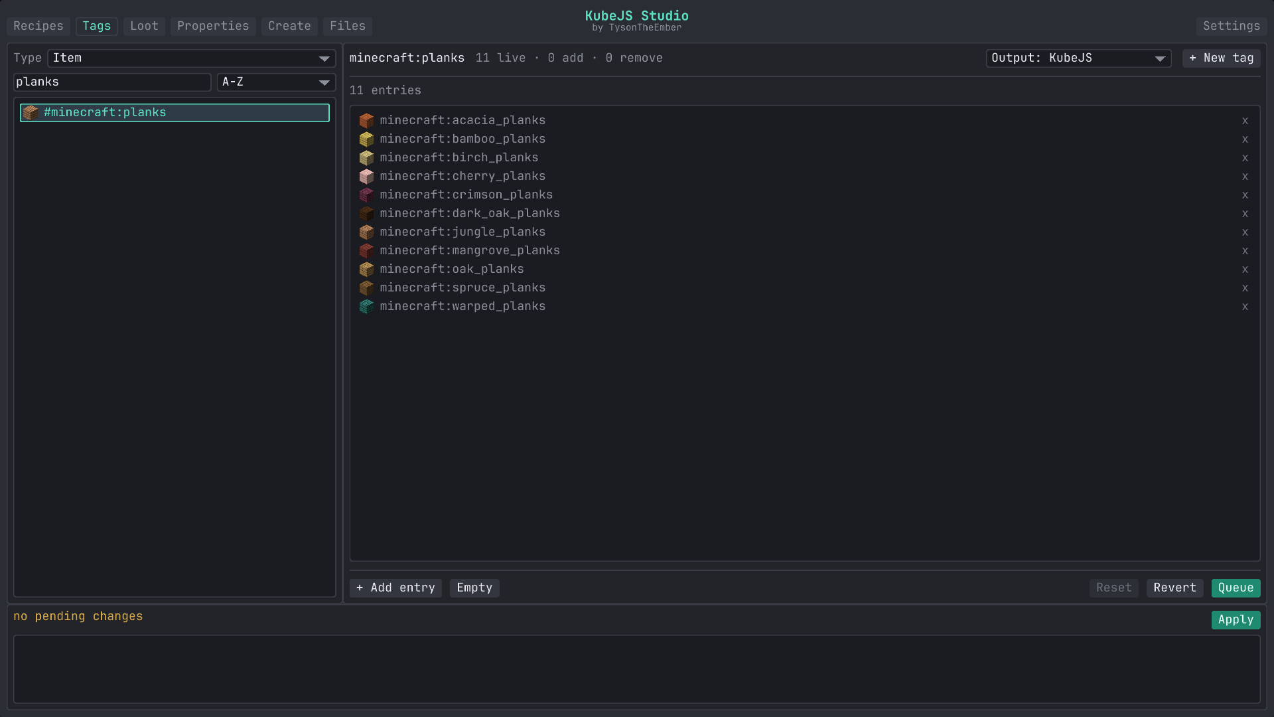Switch to the Files tab

click(348, 26)
